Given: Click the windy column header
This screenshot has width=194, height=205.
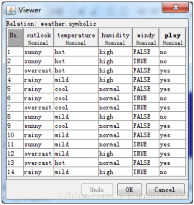Looking at the screenshot, I should [146, 38].
